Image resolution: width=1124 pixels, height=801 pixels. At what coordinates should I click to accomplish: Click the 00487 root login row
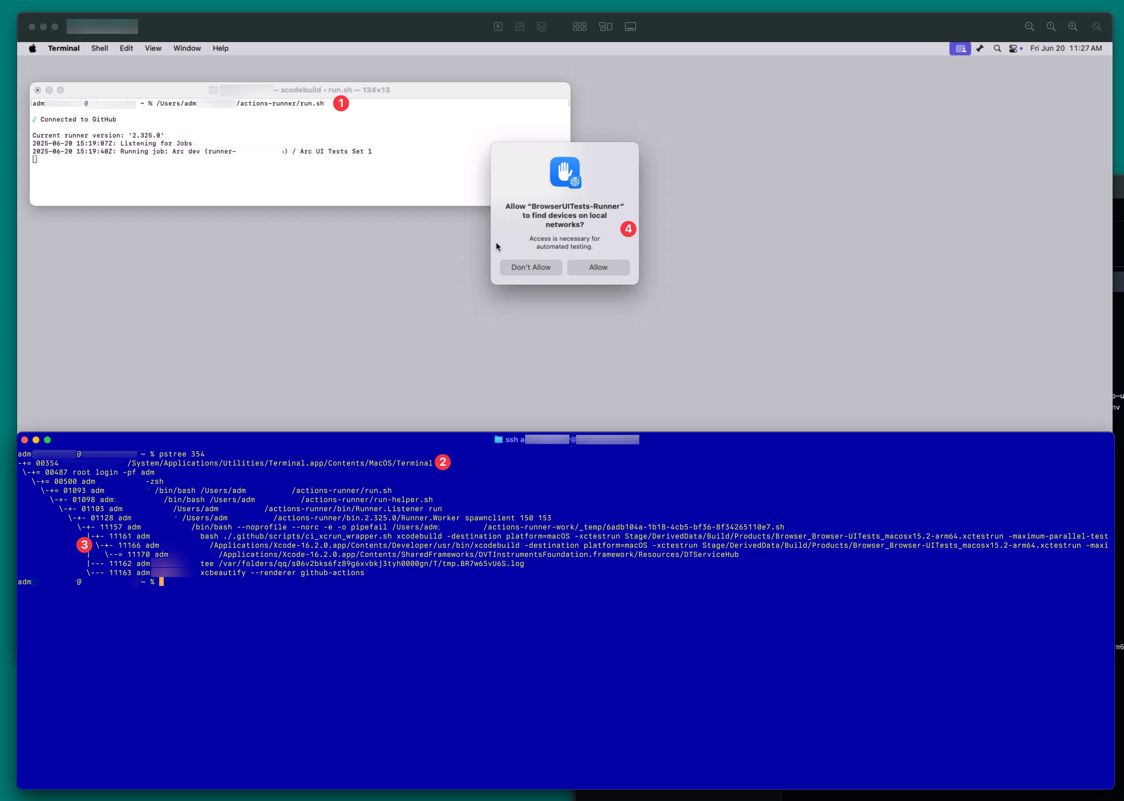click(x=88, y=472)
